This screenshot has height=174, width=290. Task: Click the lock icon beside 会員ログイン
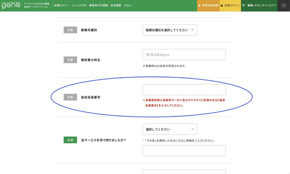coord(222,5)
